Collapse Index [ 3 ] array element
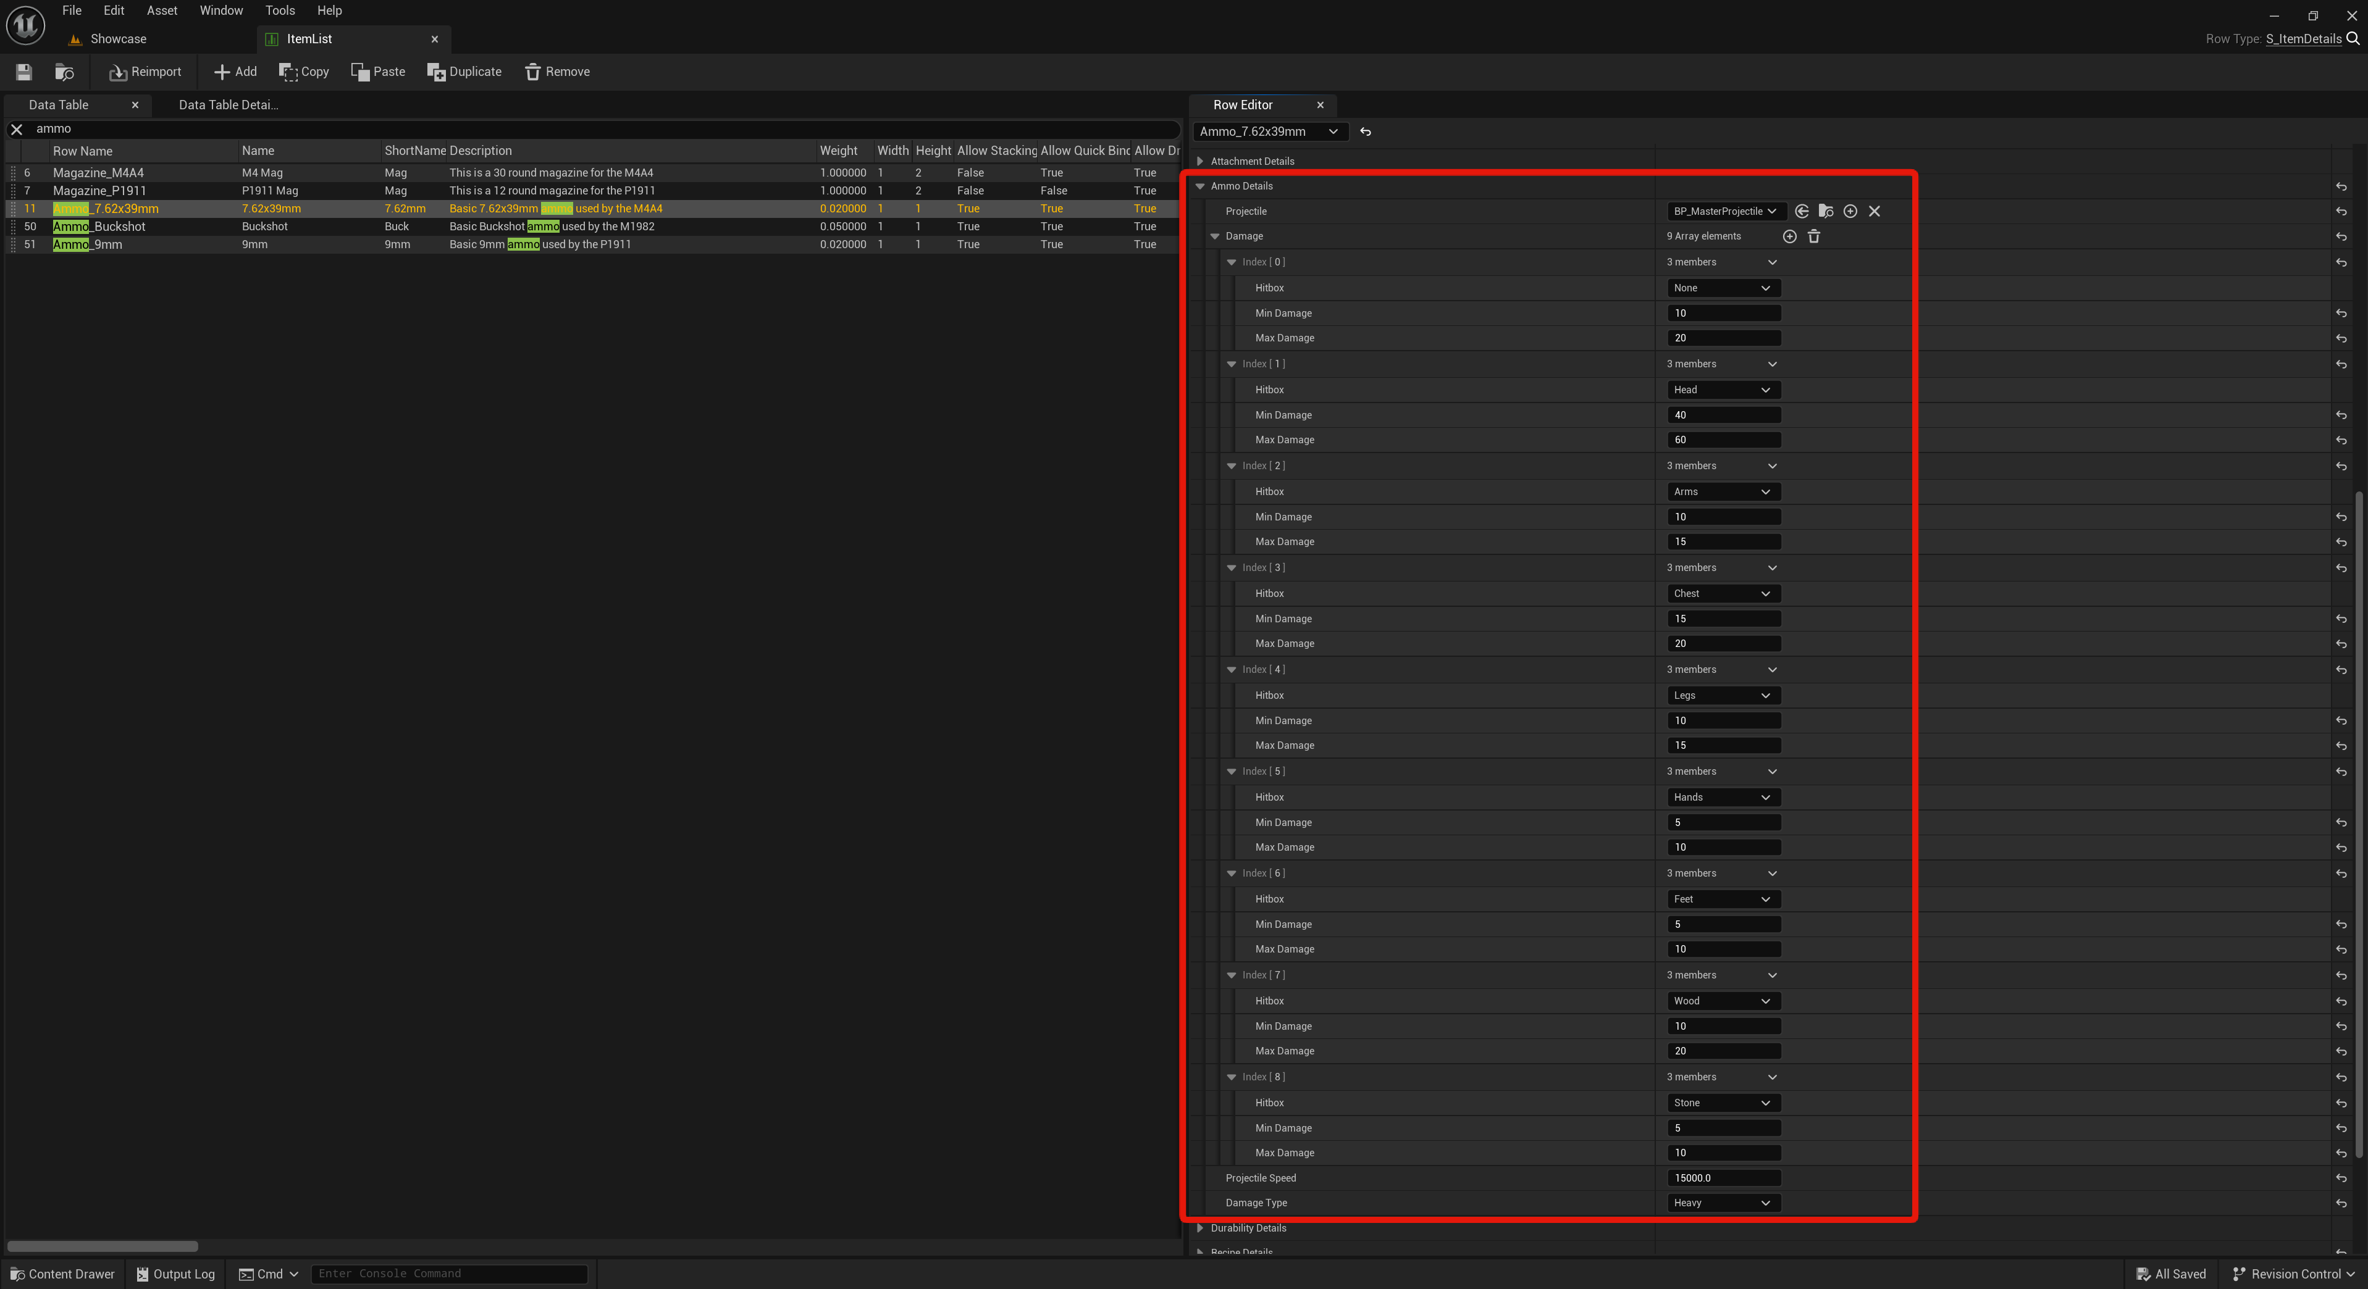 coord(1231,568)
